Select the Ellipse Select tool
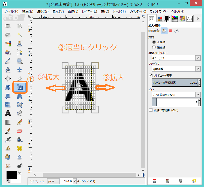Screen dimensions: 204x187 click(20, 26)
